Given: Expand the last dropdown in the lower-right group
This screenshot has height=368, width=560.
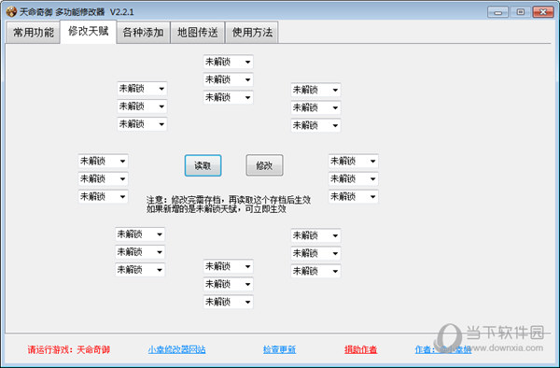Looking at the screenshot, I should [x=315, y=271].
